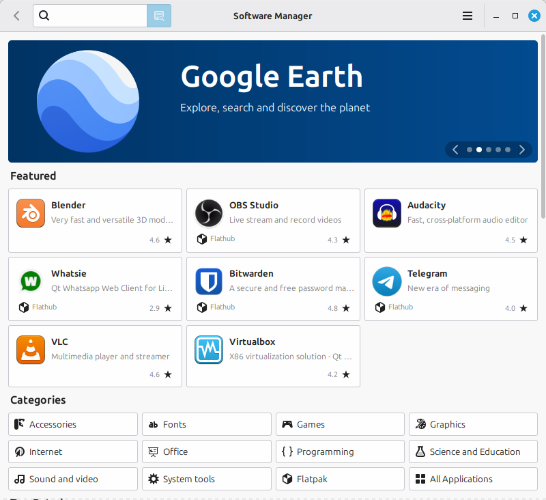The width and height of the screenshot is (546, 500).
Task: Open the Games category
Action: click(x=340, y=424)
